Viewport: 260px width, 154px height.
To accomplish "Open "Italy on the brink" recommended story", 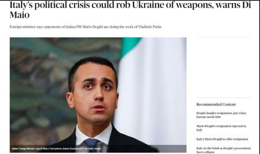I will coord(223,150).
